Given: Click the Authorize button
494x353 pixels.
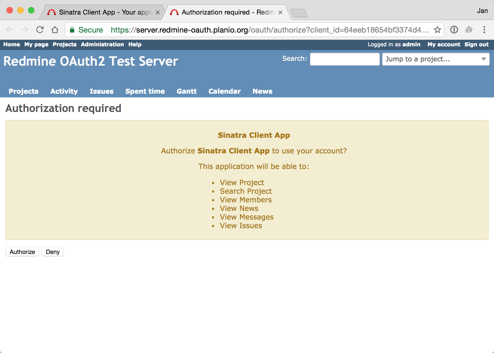Looking at the screenshot, I should (x=22, y=252).
